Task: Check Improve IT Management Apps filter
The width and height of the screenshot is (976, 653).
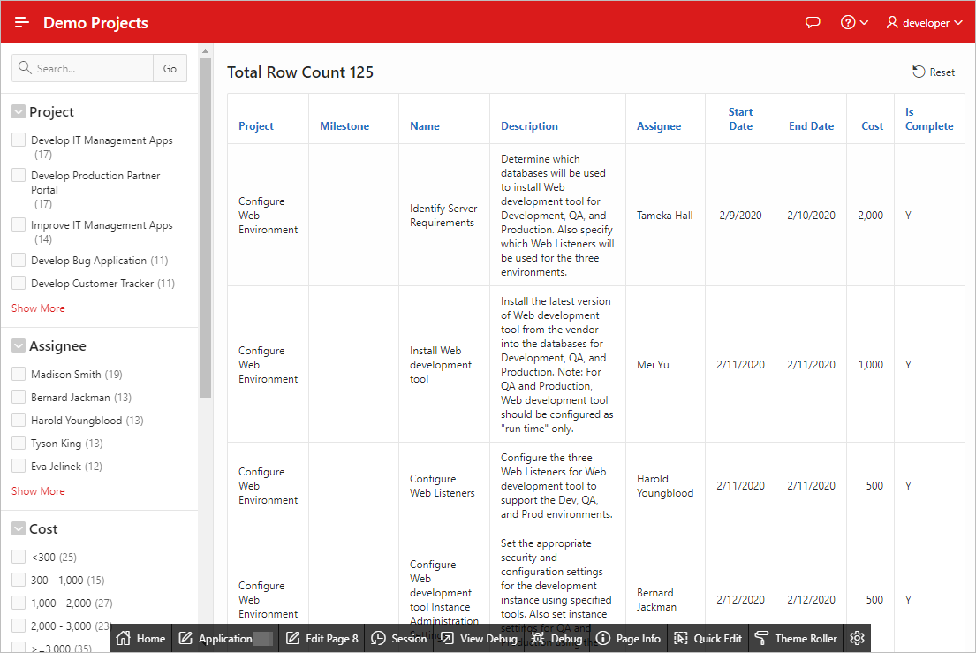Action: coord(19,224)
